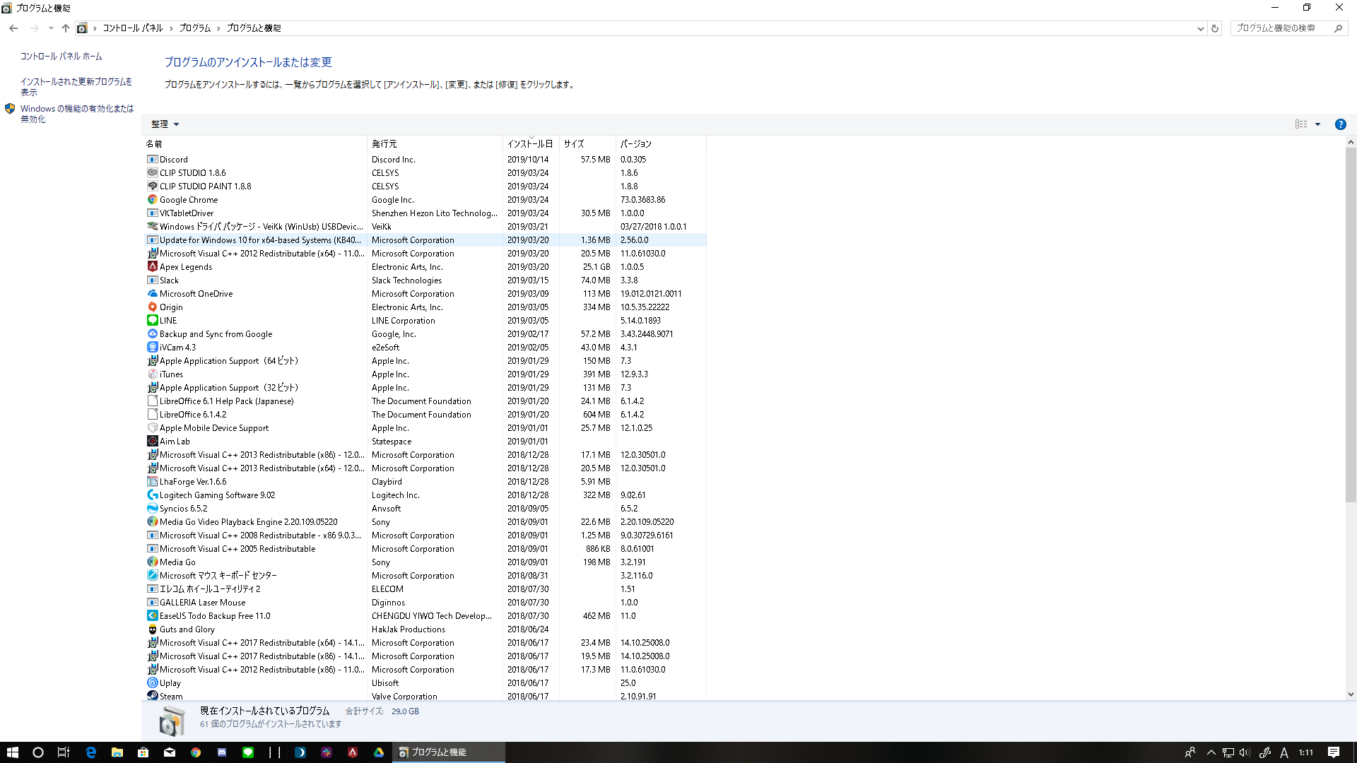Click the view options icon in the toolbar
The width and height of the screenshot is (1357, 763).
coord(1301,124)
